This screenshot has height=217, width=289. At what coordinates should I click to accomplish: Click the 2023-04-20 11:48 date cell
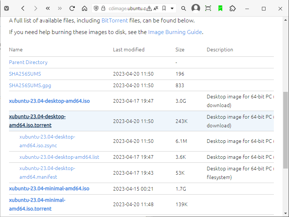[133, 204]
